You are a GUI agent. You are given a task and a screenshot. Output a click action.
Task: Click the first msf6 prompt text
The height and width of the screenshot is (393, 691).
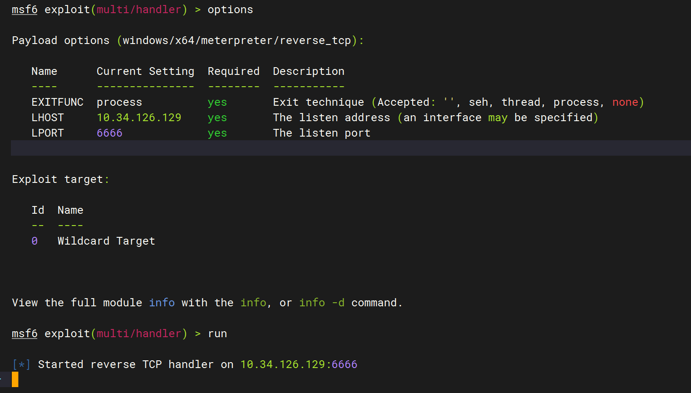click(25, 10)
